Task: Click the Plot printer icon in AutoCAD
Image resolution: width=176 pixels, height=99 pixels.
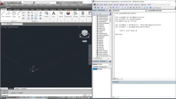Action: coord(18,2)
